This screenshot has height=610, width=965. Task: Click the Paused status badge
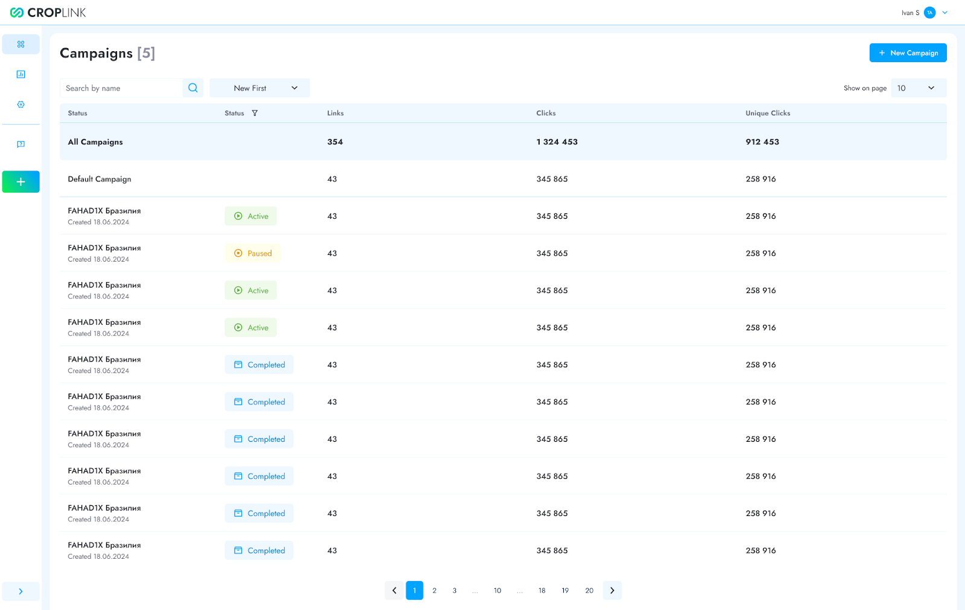pos(253,253)
